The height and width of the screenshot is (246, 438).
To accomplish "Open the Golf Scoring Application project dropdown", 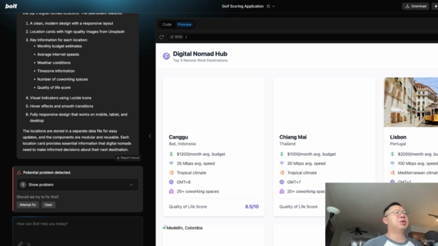I will pyautogui.click(x=274, y=6).
